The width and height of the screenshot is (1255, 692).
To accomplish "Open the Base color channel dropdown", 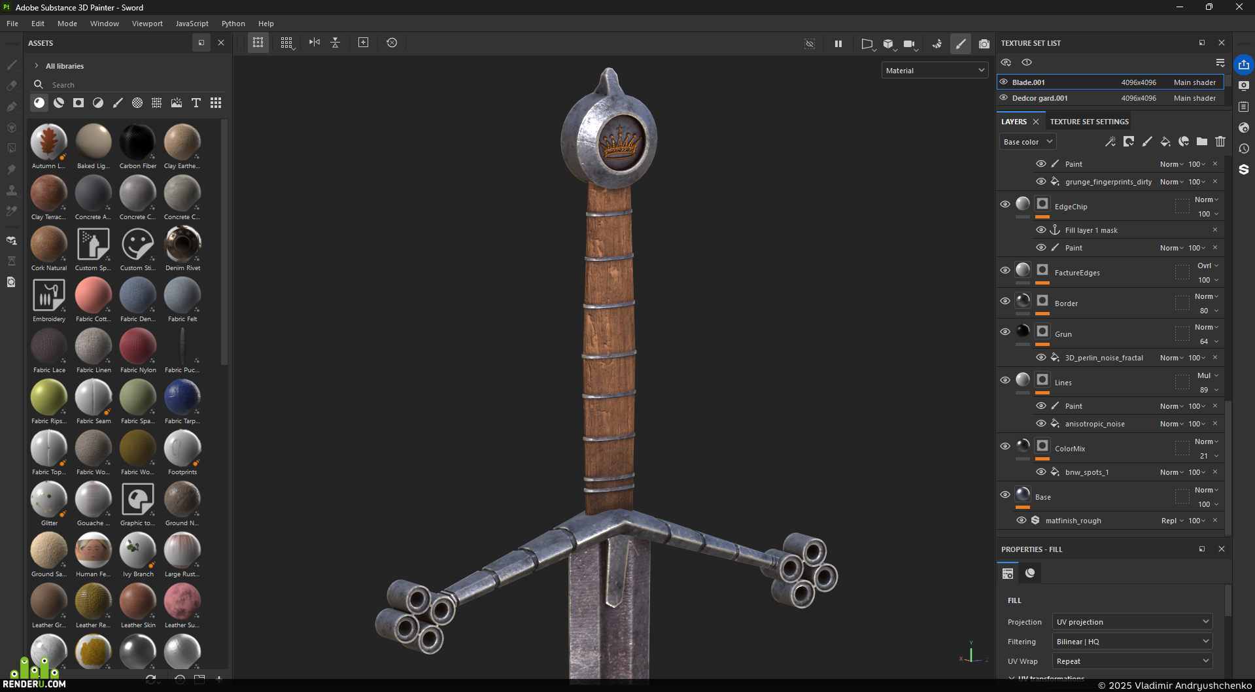I will [x=1027, y=142].
